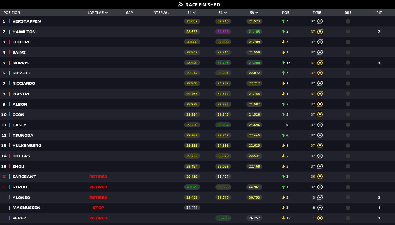Toggle DRS status light in Alonso's row

click(x=348, y=197)
